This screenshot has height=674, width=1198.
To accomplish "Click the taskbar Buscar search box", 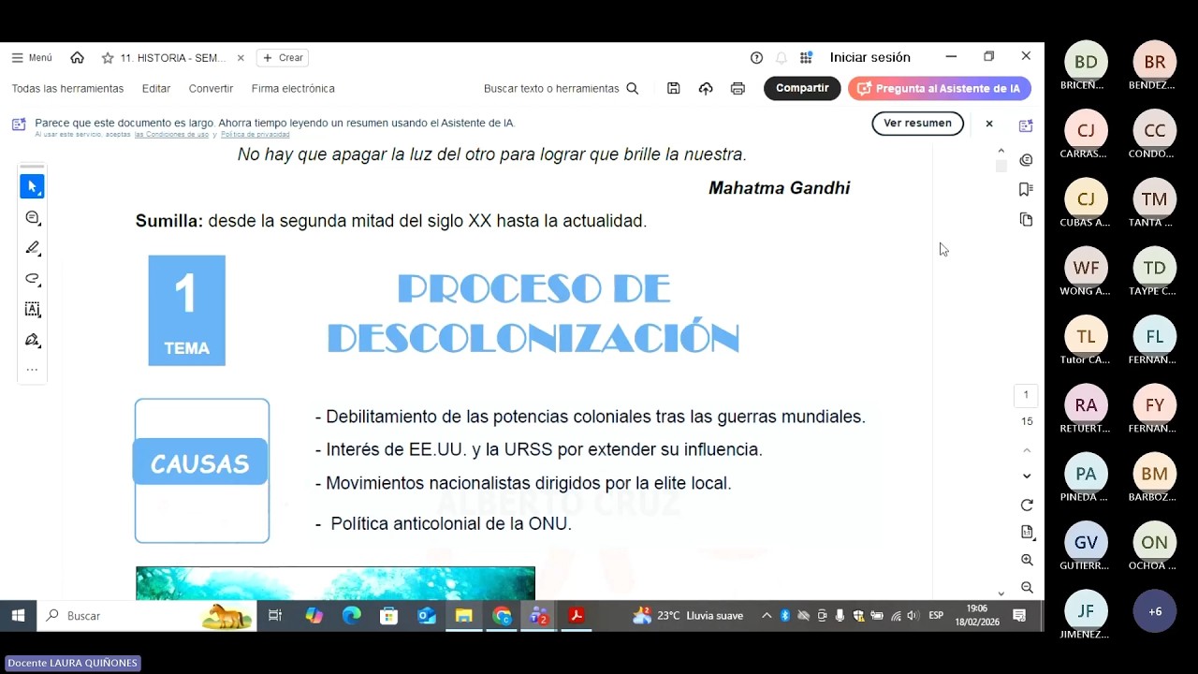I will coord(146,616).
